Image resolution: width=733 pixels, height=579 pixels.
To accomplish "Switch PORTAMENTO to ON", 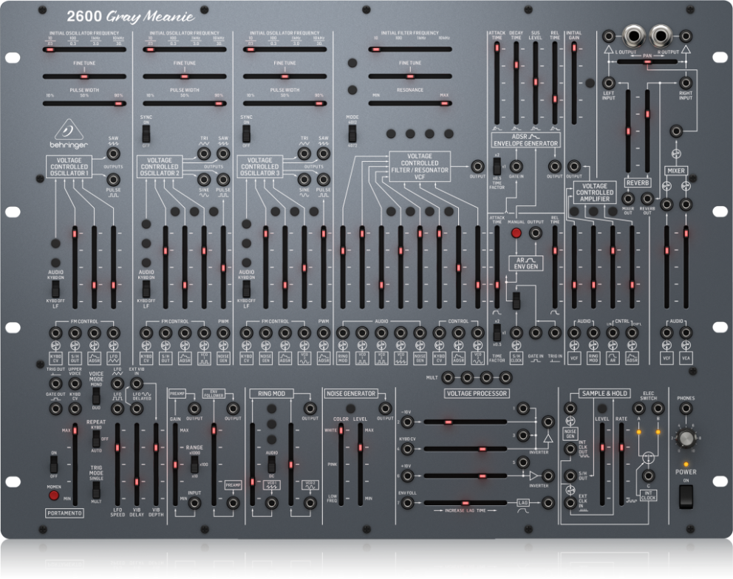I will [x=53, y=458].
